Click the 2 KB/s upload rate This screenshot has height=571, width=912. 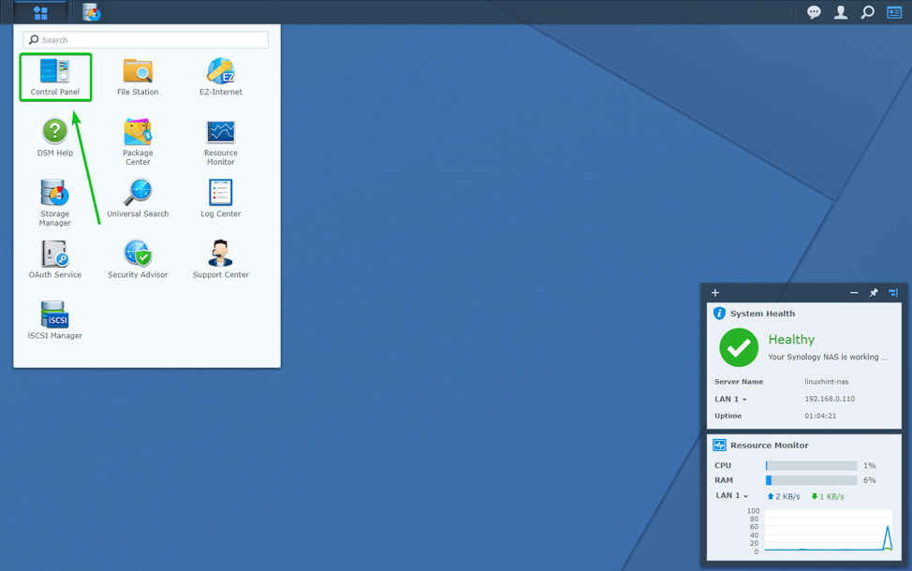coord(784,496)
